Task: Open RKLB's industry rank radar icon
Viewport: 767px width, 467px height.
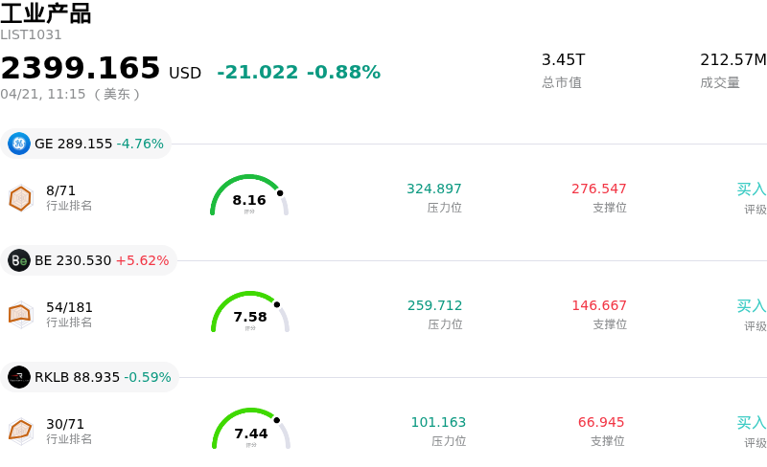Action: pos(20,432)
